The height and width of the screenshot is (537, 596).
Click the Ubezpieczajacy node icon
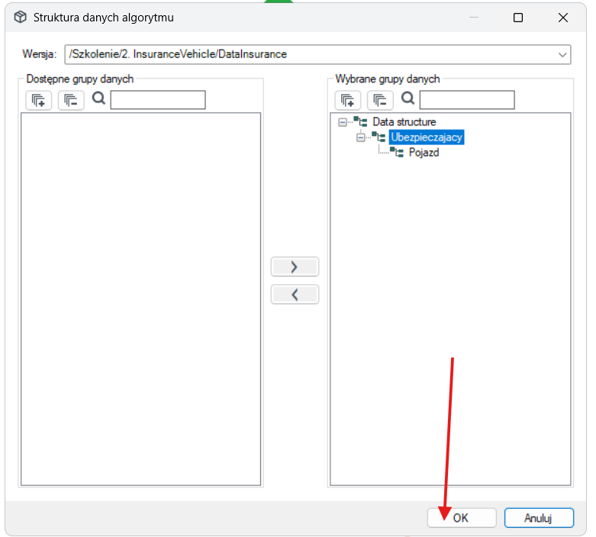point(379,137)
